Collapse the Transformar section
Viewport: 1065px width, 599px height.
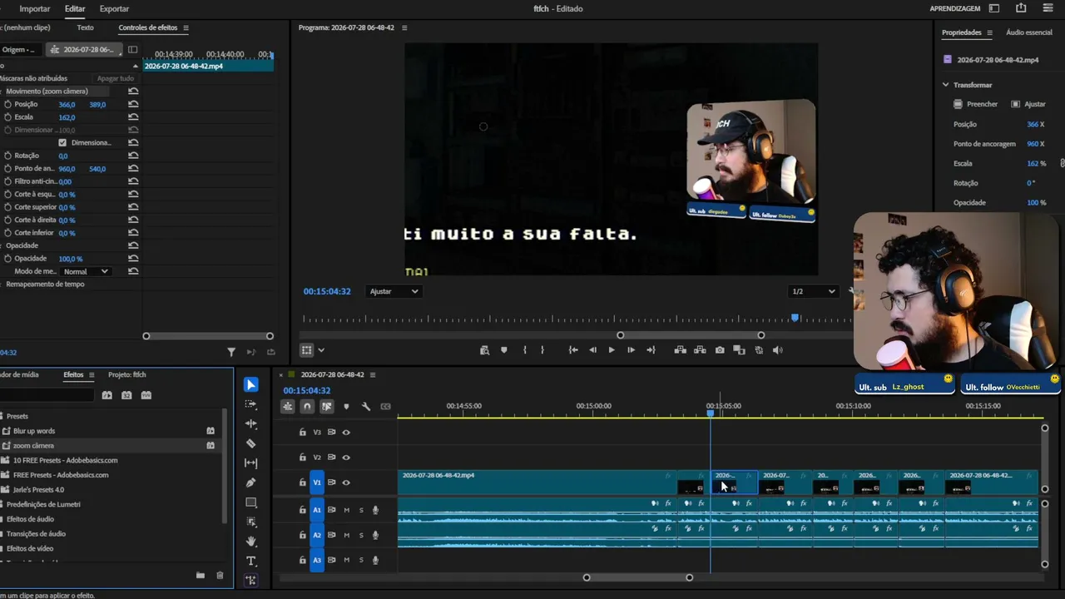(x=945, y=85)
